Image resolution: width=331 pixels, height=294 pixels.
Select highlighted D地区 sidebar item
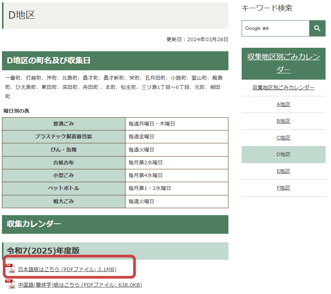coord(283,155)
